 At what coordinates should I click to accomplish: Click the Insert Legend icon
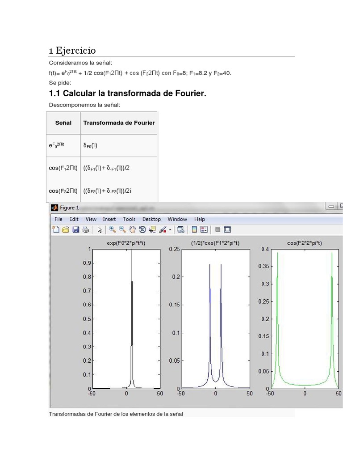(x=204, y=229)
